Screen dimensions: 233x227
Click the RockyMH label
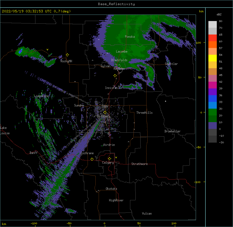(66, 61)
